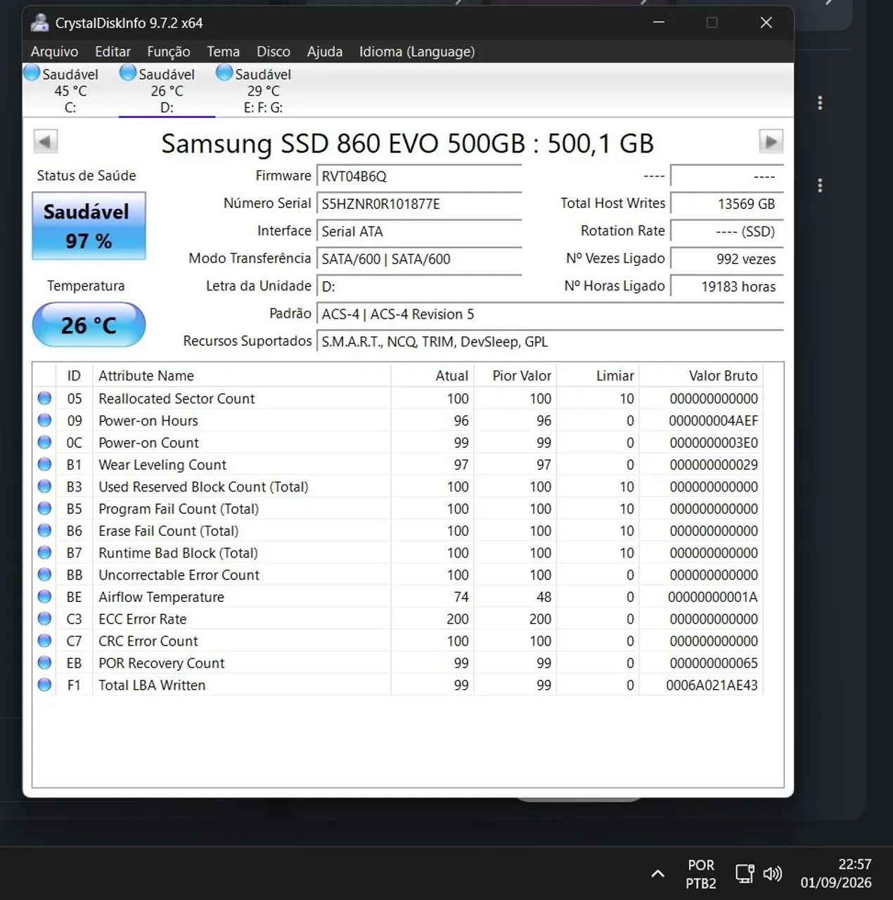This screenshot has height=900, width=893.
Task: Click the Número Serial field S5HZNR0R101877E
Action: tap(419, 204)
